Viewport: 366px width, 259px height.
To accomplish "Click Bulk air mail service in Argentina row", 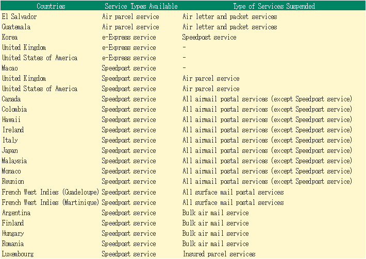I will [215, 213].
